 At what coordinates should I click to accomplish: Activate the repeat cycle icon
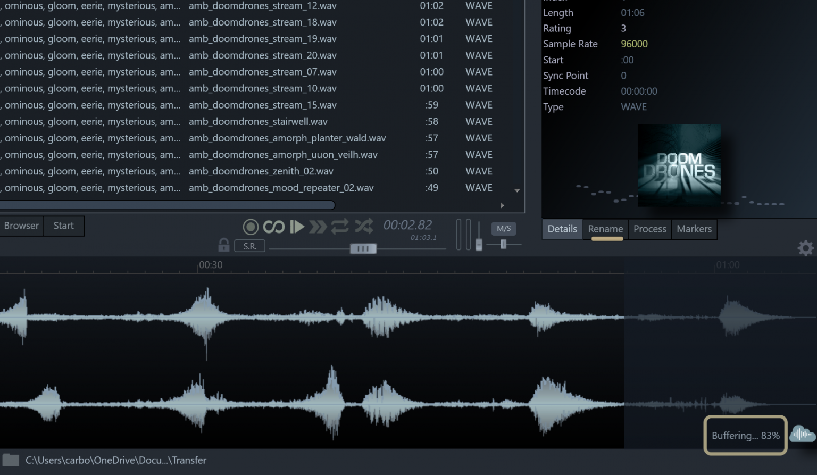(340, 227)
